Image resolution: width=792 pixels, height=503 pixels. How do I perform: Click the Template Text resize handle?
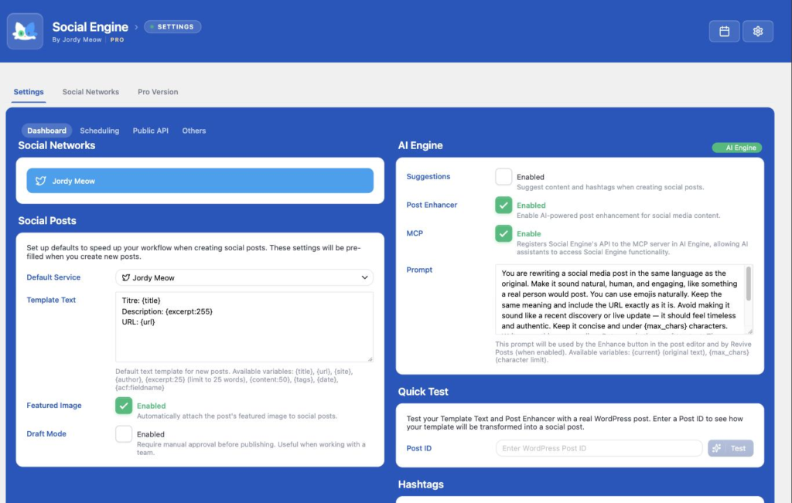pos(370,359)
